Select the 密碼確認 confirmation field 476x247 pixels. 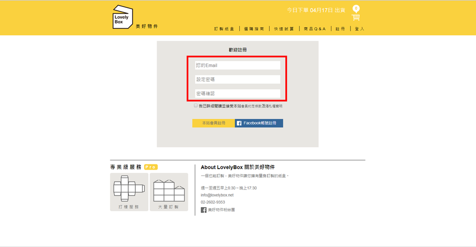tap(238, 93)
